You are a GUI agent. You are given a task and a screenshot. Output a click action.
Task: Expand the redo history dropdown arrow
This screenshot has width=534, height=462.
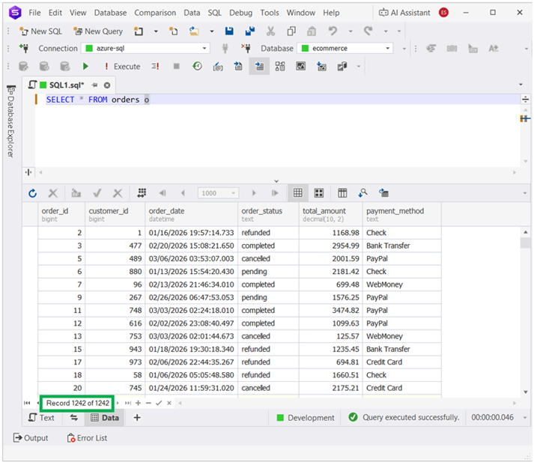point(386,31)
